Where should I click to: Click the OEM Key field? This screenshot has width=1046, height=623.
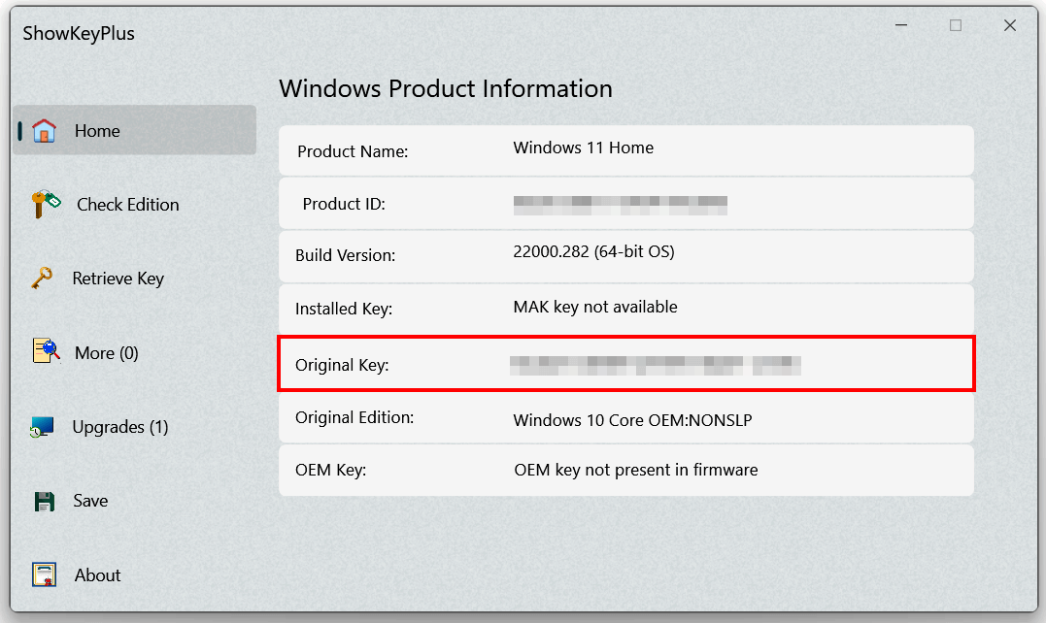point(625,471)
